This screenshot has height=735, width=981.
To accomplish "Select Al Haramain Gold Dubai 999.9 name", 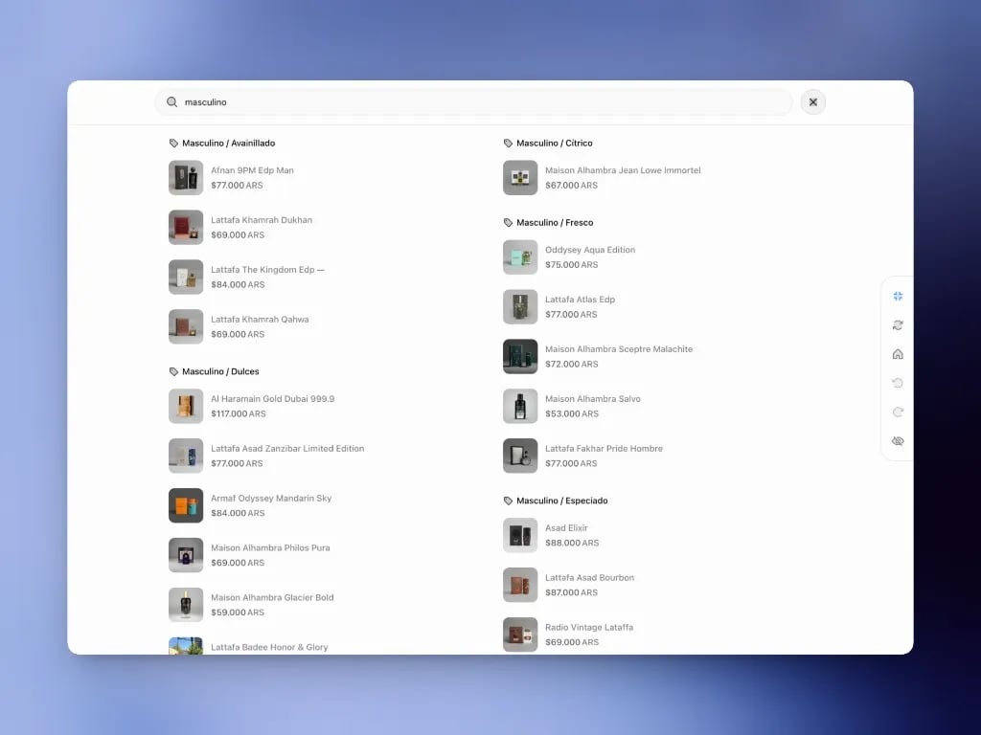I will tap(273, 399).
